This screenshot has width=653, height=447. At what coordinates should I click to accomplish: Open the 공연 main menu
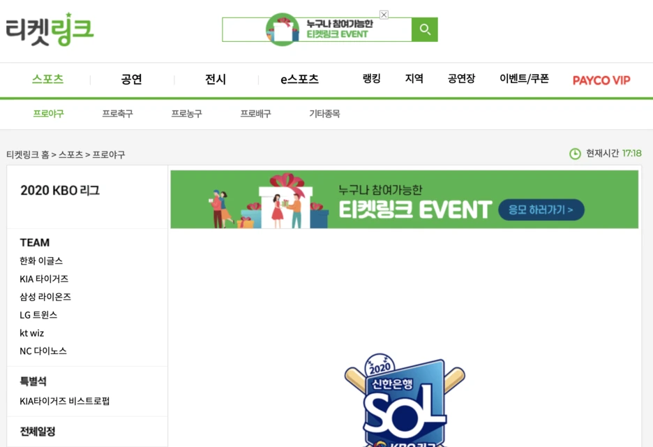[132, 79]
